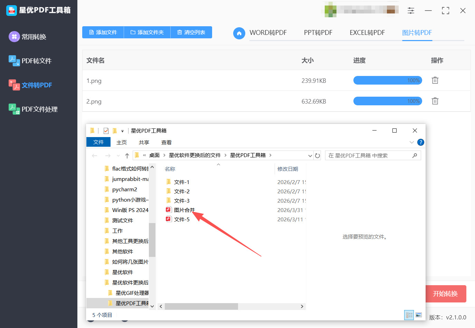Click the chevron after 桌面 in address bar
This screenshot has height=328, width=475.
coord(164,155)
